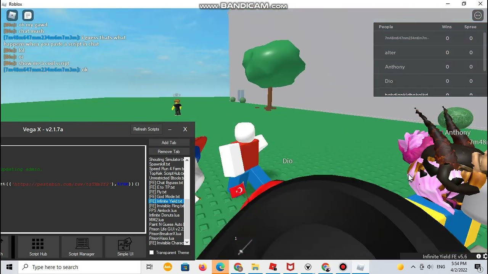Select [FE] God Mode.txt script

(x=166, y=197)
